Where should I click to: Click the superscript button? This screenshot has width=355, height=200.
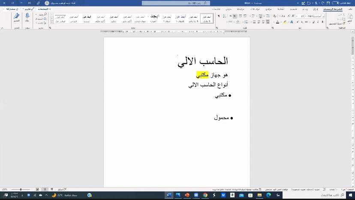[298, 22]
